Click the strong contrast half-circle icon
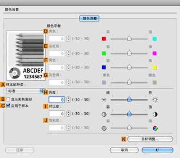The width and height of the screenshot is (180, 158). coord(155,114)
